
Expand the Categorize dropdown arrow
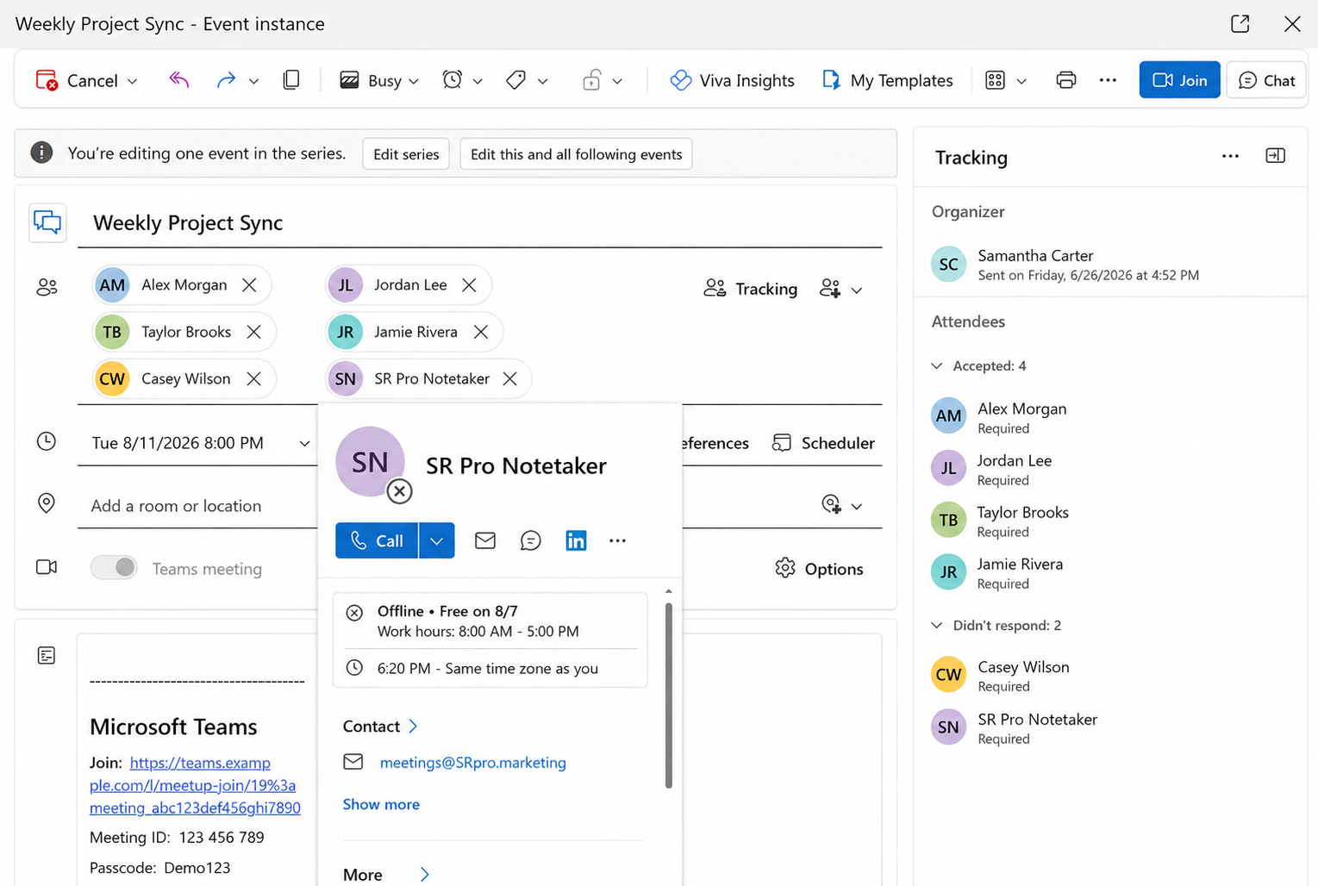click(x=542, y=81)
